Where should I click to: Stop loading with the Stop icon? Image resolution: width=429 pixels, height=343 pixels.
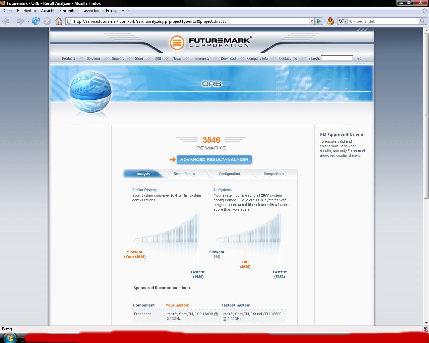tap(47, 21)
